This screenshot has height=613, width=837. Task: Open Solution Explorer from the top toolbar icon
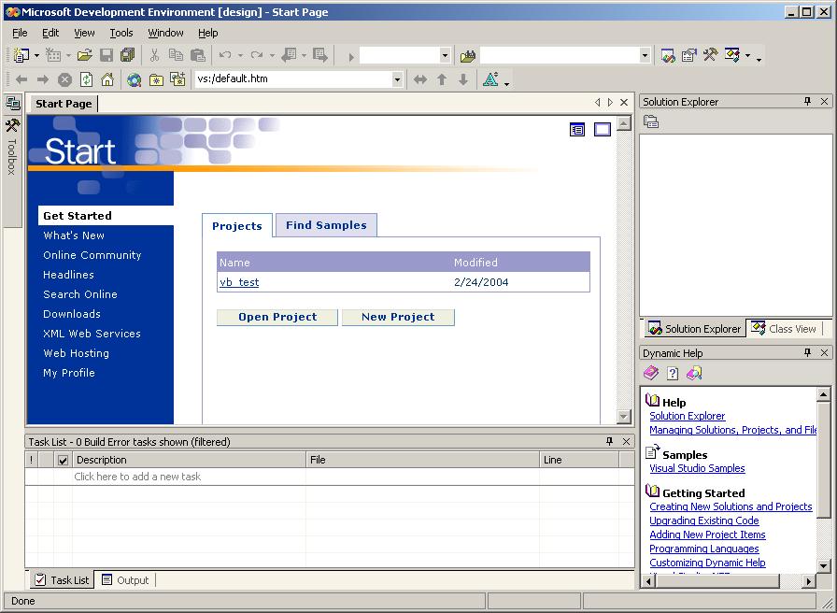pyautogui.click(x=668, y=55)
